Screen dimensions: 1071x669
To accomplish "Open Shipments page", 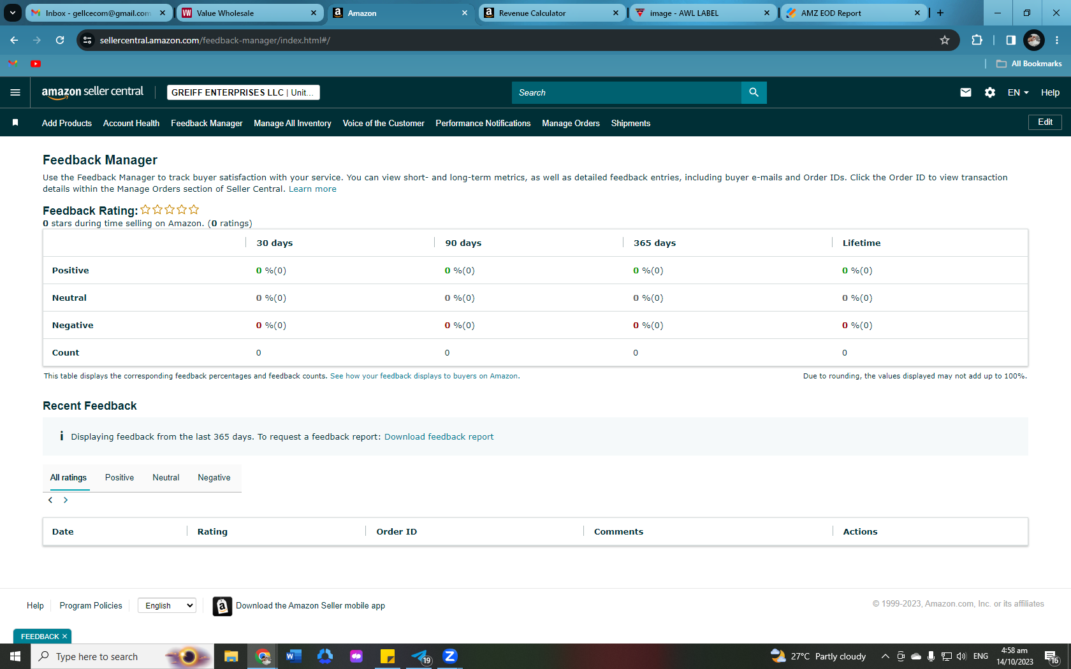I will click(631, 123).
